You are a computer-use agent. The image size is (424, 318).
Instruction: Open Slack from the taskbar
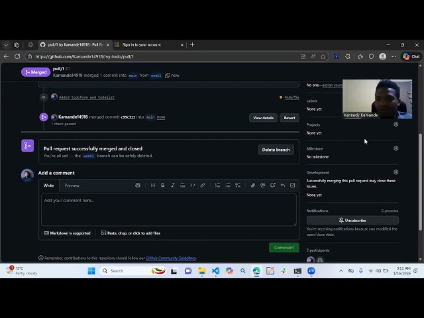point(284,271)
